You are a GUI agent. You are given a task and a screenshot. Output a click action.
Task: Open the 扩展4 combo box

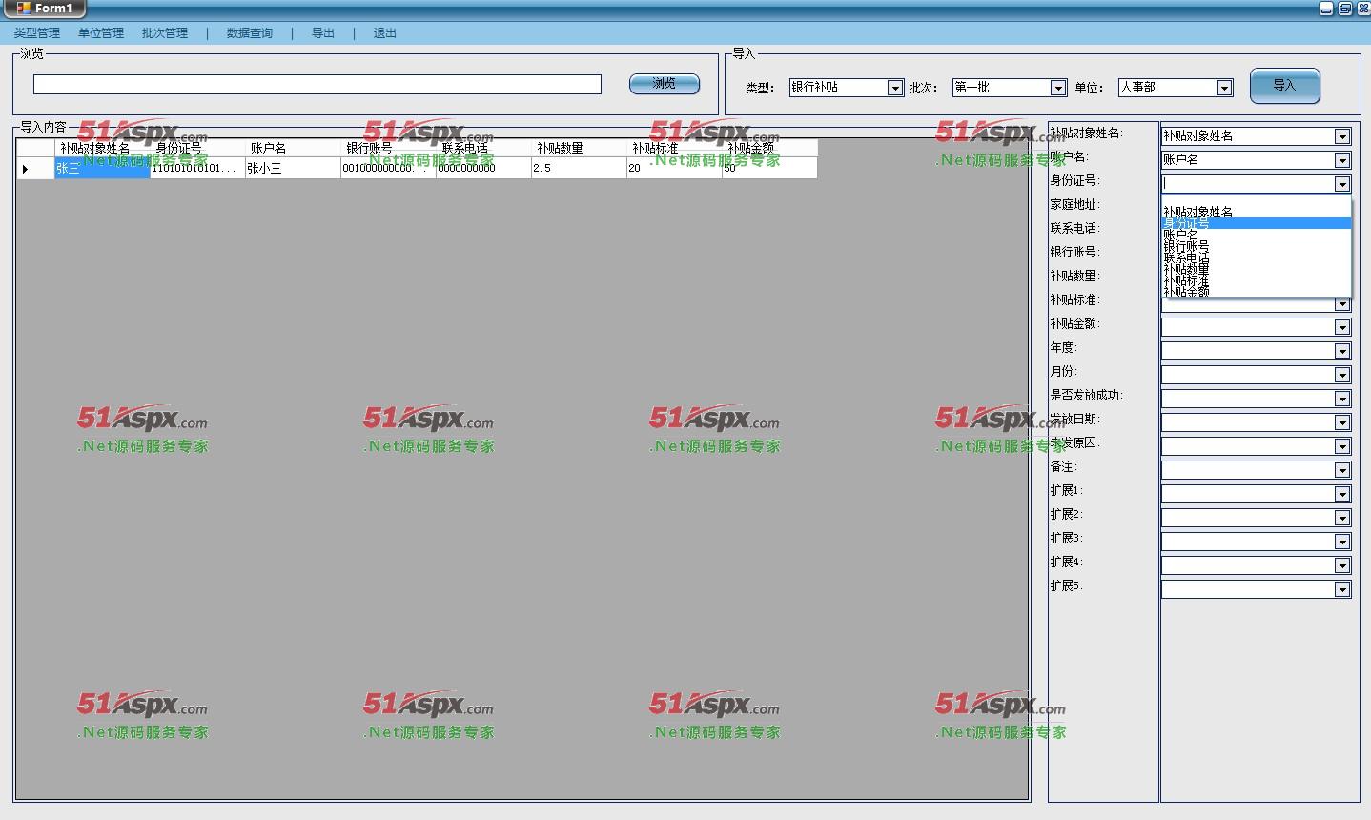[x=1342, y=565]
